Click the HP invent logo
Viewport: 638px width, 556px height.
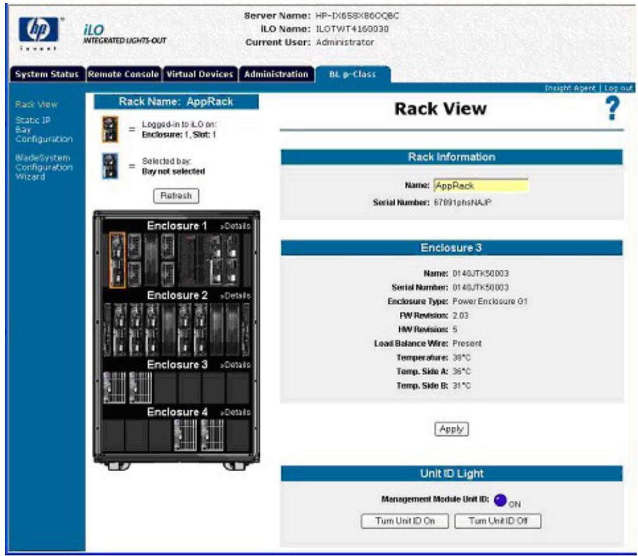(39, 33)
